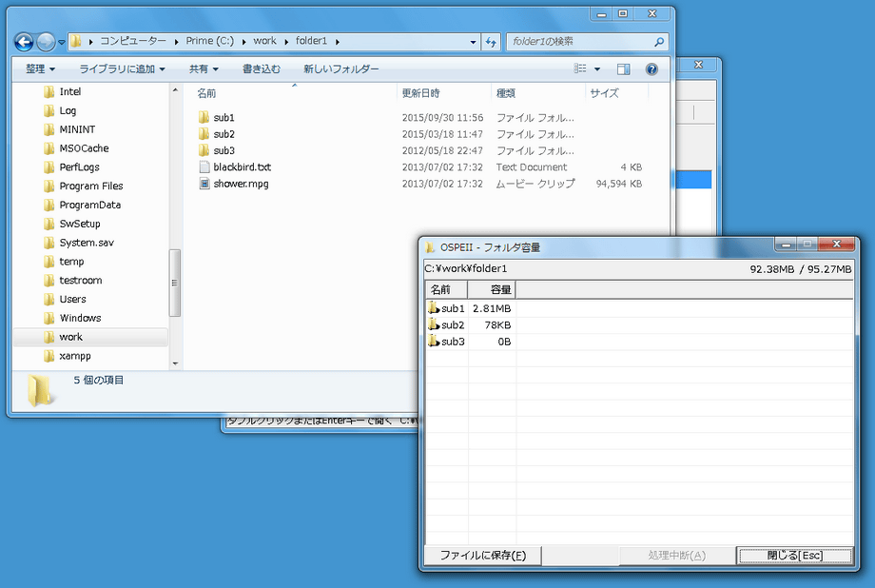The height and width of the screenshot is (588, 875).
Task: Toggle the preview pane icon
Action: 624,69
